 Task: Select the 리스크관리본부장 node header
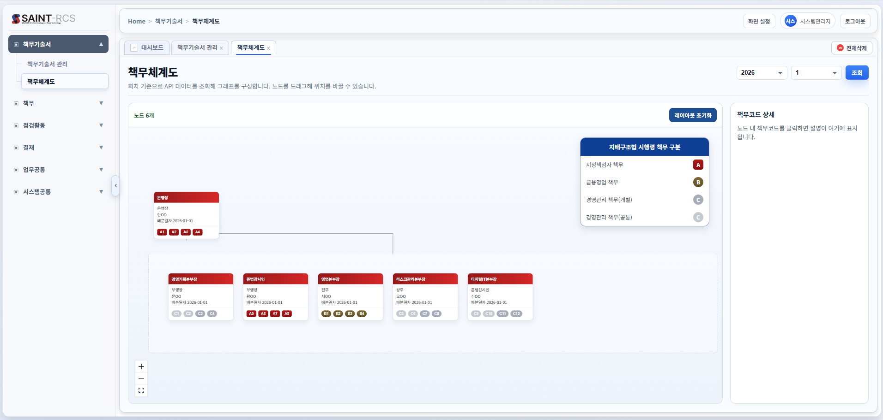tap(425, 279)
